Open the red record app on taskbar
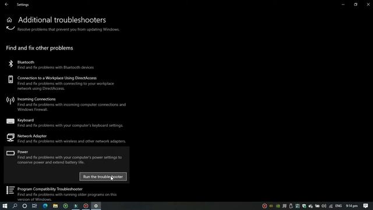The image size is (373, 210). pyautogui.click(x=86, y=206)
